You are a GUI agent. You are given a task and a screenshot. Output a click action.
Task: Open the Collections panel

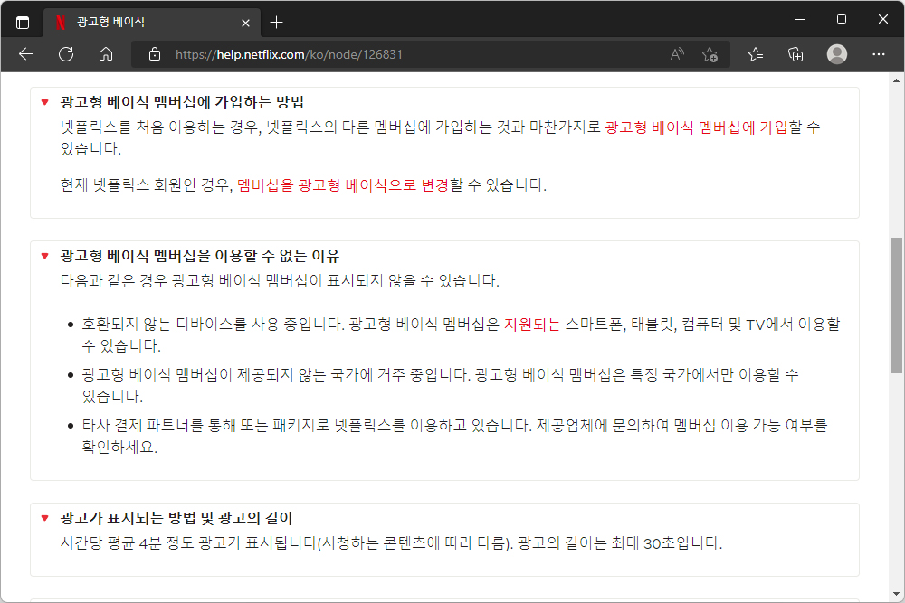pos(795,54)
